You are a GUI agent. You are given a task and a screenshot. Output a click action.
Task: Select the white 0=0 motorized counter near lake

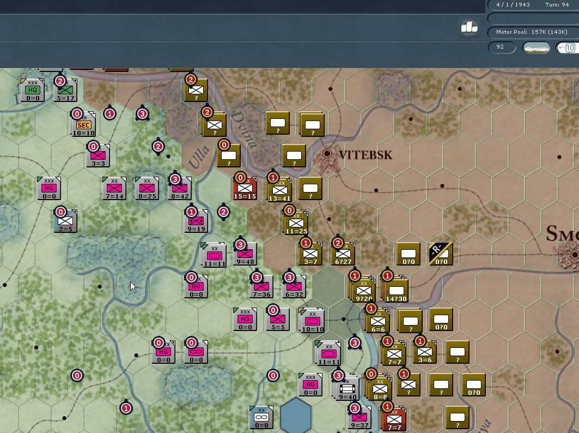pyautogui.click(x=261, y=418)
